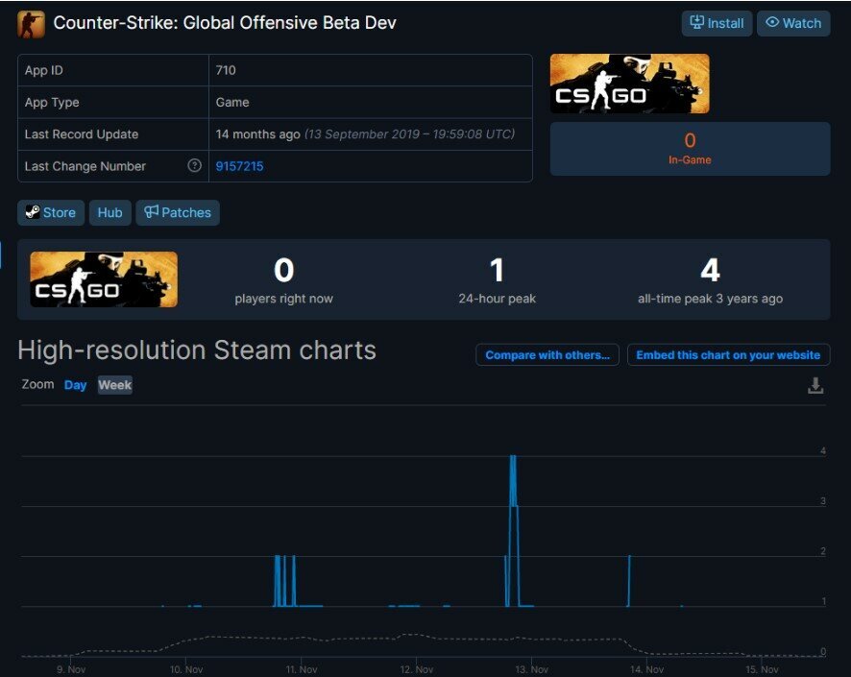Click the '12. Nov' axis label

(416, 669)
